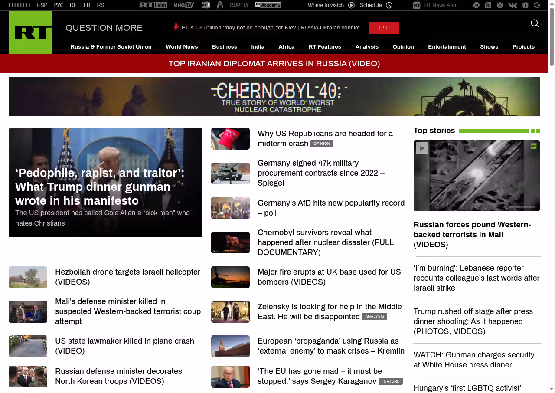Read the Germany's AfD popularity poll article

tap(331, 208)
